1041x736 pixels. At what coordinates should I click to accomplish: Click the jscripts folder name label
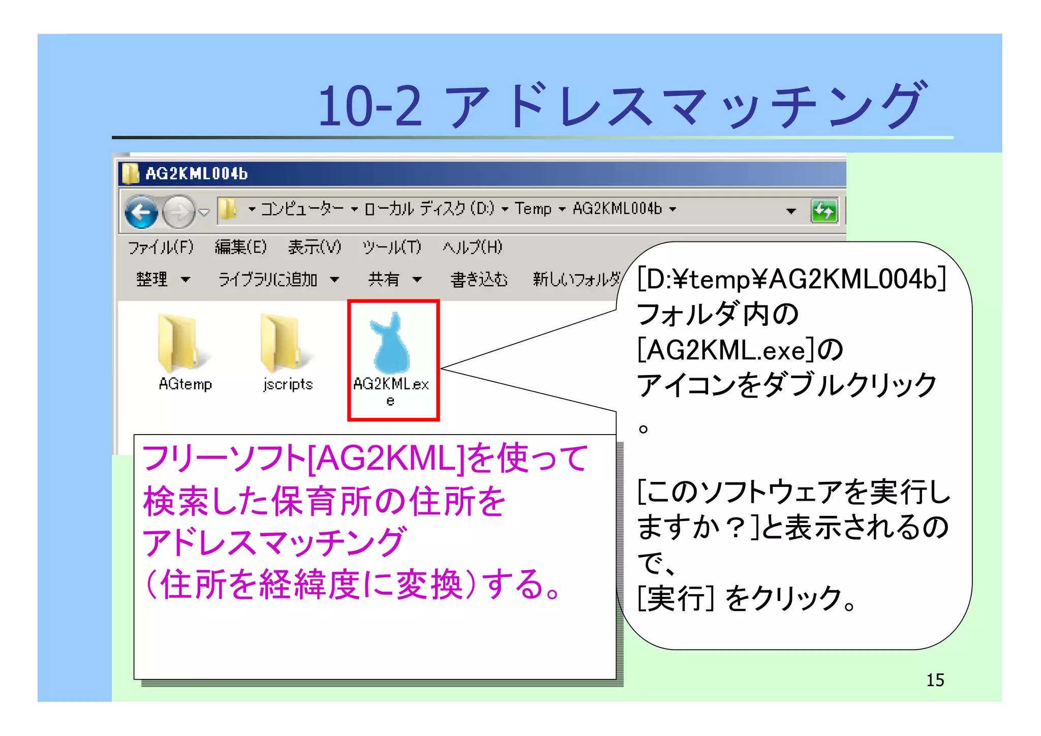288,384
